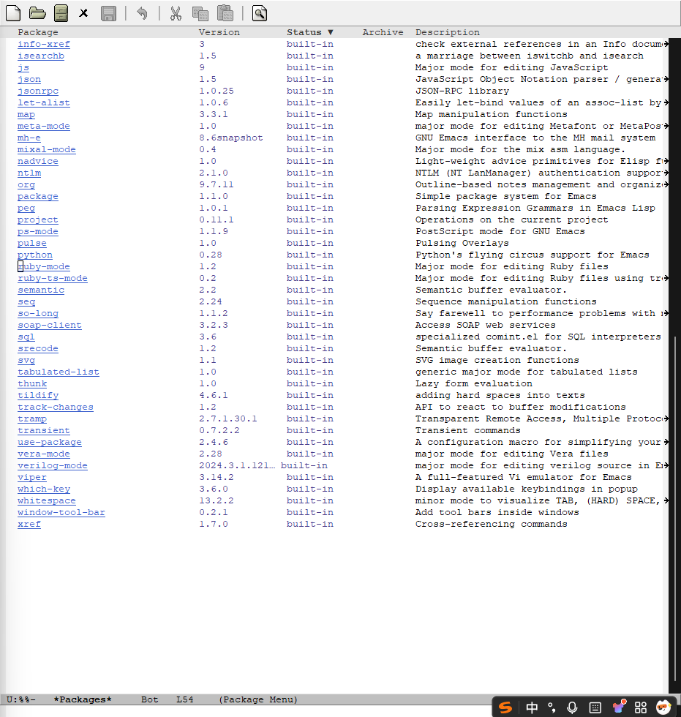This screenshot has height=717, width=681.
Task: Click the Undo arrow toolbar icon
Action: point(142,13)
